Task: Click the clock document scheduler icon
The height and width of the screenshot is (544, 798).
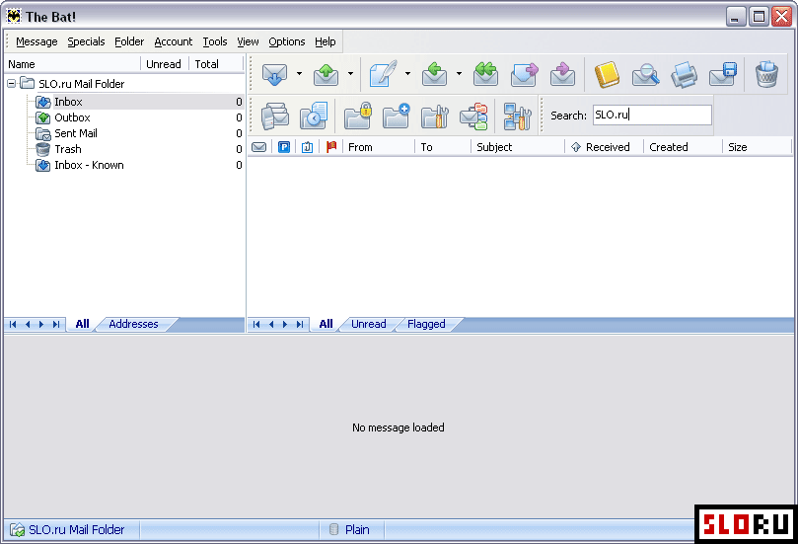Action: (314, 116)
